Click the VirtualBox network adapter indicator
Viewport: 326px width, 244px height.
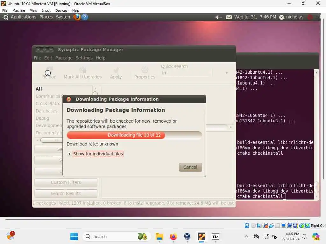266,226
